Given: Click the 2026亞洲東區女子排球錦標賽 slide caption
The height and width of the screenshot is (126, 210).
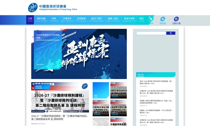Looking at the screenshot, I should click(x=48, y=36).
